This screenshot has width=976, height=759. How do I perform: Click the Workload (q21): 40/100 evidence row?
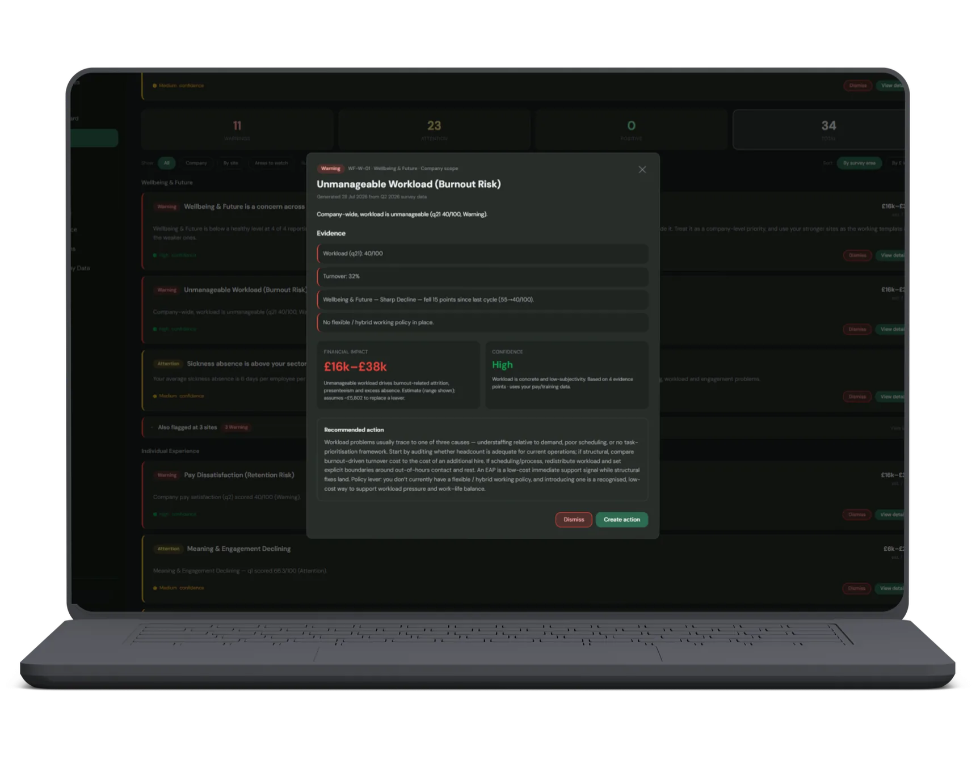pyautogui.click(x=482, y=254)
